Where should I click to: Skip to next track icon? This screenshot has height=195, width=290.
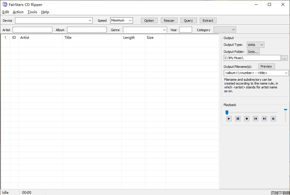[x=264, y=119]
